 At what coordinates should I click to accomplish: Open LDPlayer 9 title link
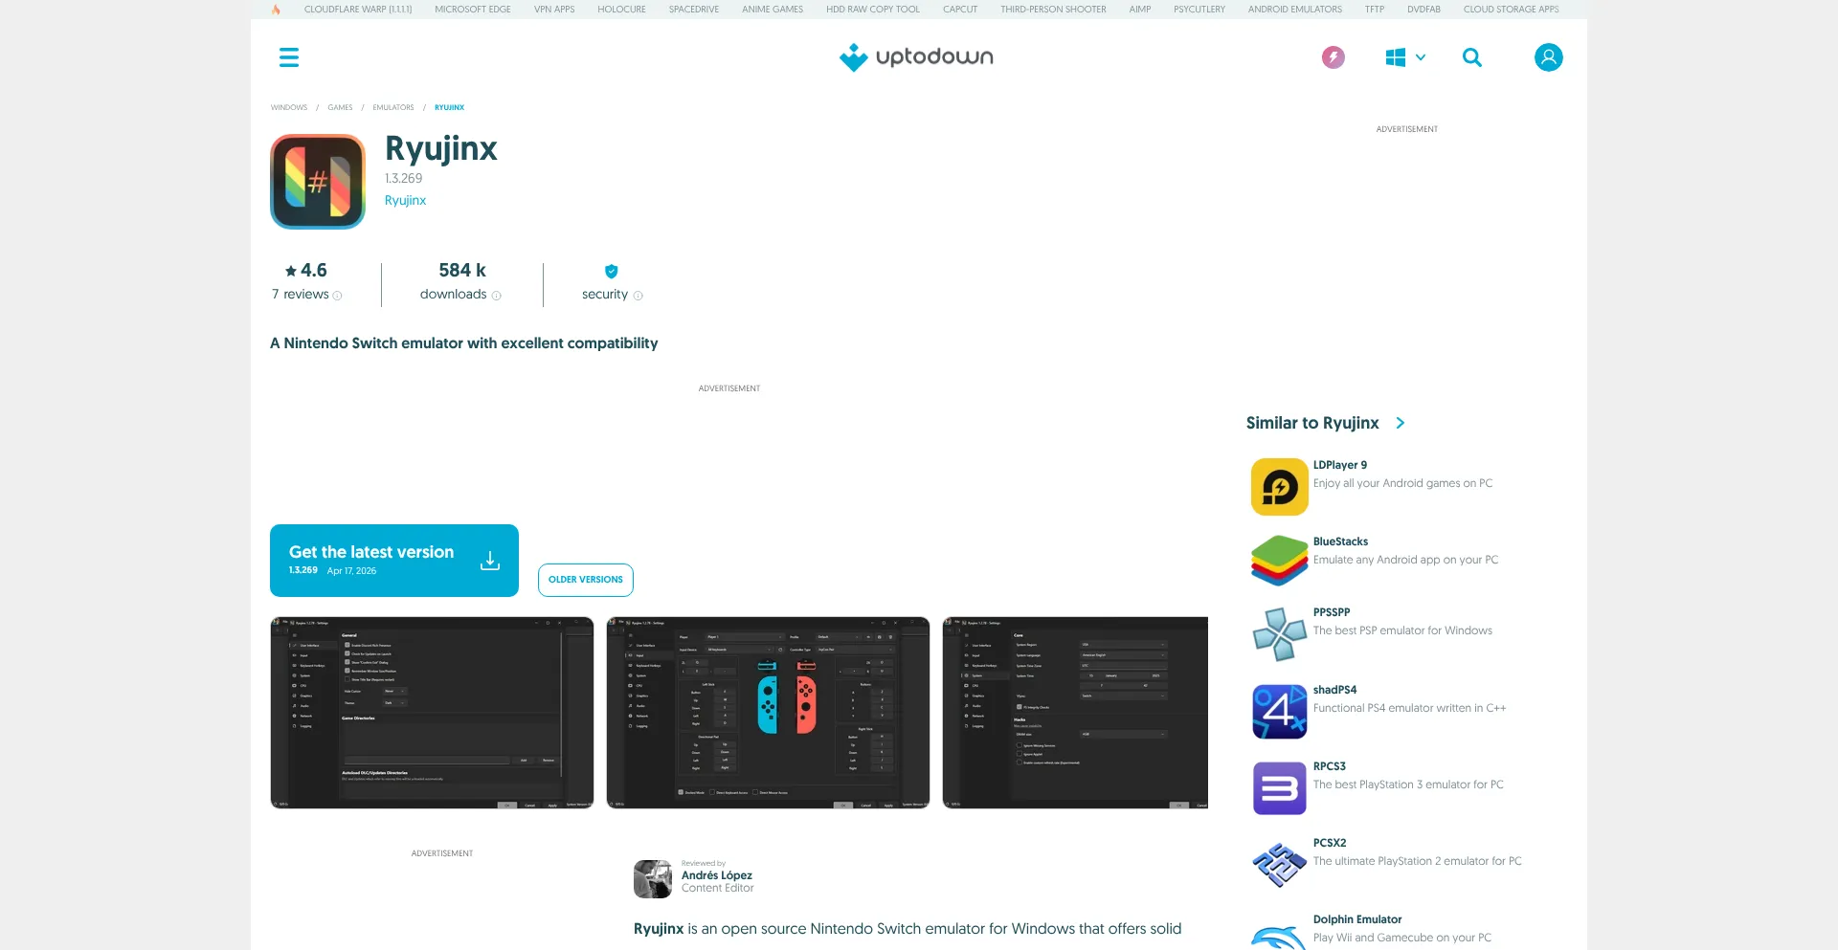[1340, 465]
